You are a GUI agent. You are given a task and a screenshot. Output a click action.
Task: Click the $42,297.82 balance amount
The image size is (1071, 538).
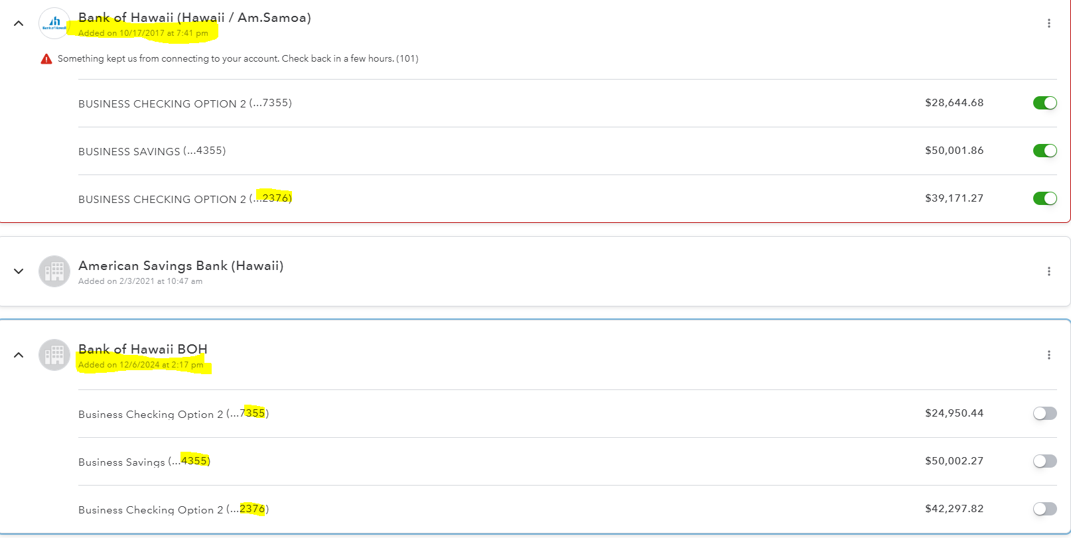point(954,509)
